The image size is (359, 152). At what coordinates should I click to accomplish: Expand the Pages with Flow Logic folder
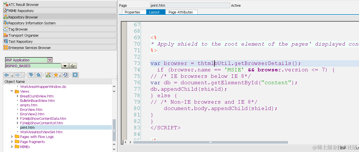[x=12, y=137]
